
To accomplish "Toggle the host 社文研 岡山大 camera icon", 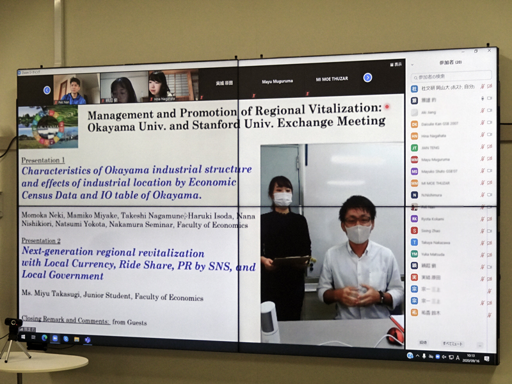I will tap(490, 86).
